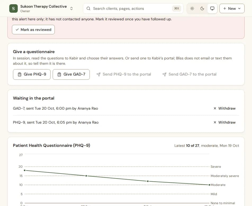Click paper-plane icon beside Send GAD-7

164,74
